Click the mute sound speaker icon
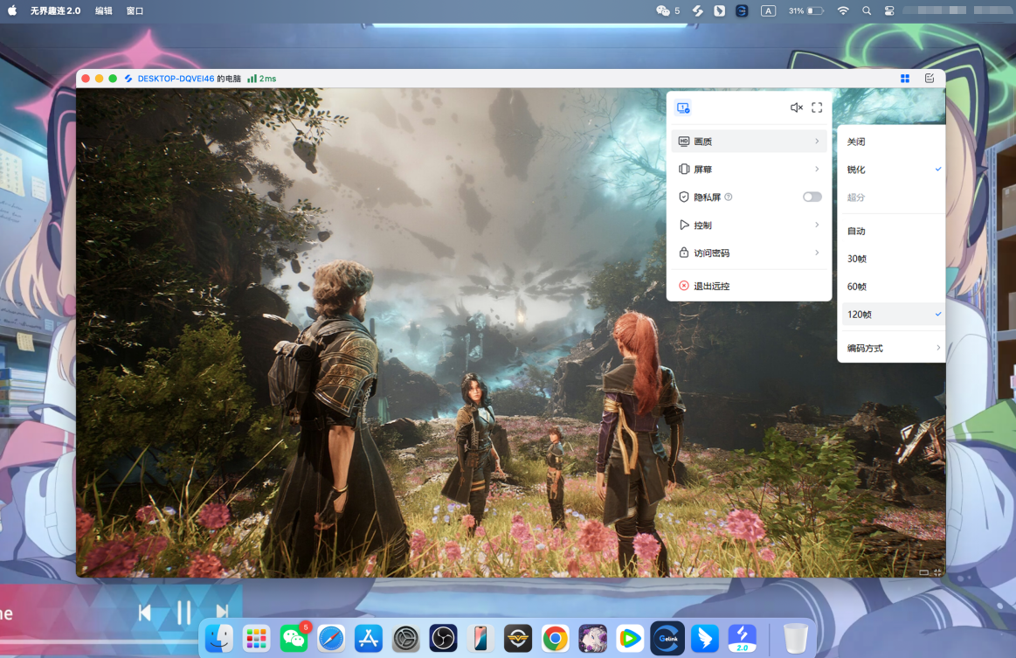The height and width of the screenshot is (658, 1016). 796,107
